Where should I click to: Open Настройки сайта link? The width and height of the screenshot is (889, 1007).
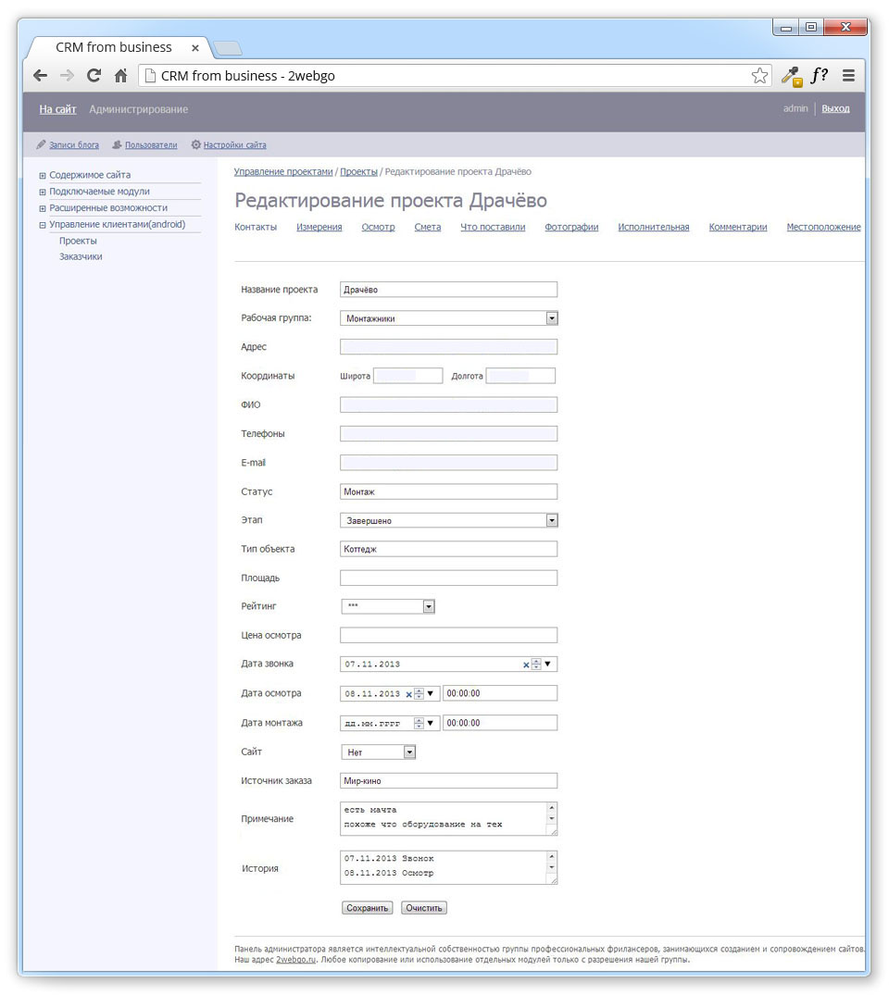pos(234,145)
